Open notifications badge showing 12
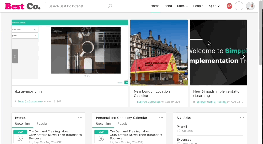The height and width of the screenshot is (144, 263). (229, 6)
